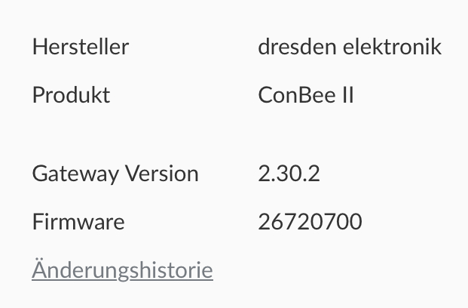The width and height of the screenshot is (468, 308).
Task: Click the Ä letter starting Änderungshistorie
Action: [40, 268]
